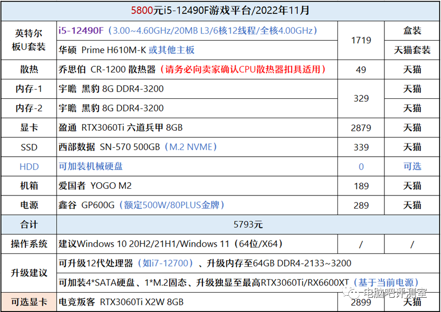Select the "电源" row label
Image resolution: width=441 pixels, height=312 pixels.
point(29,205)
